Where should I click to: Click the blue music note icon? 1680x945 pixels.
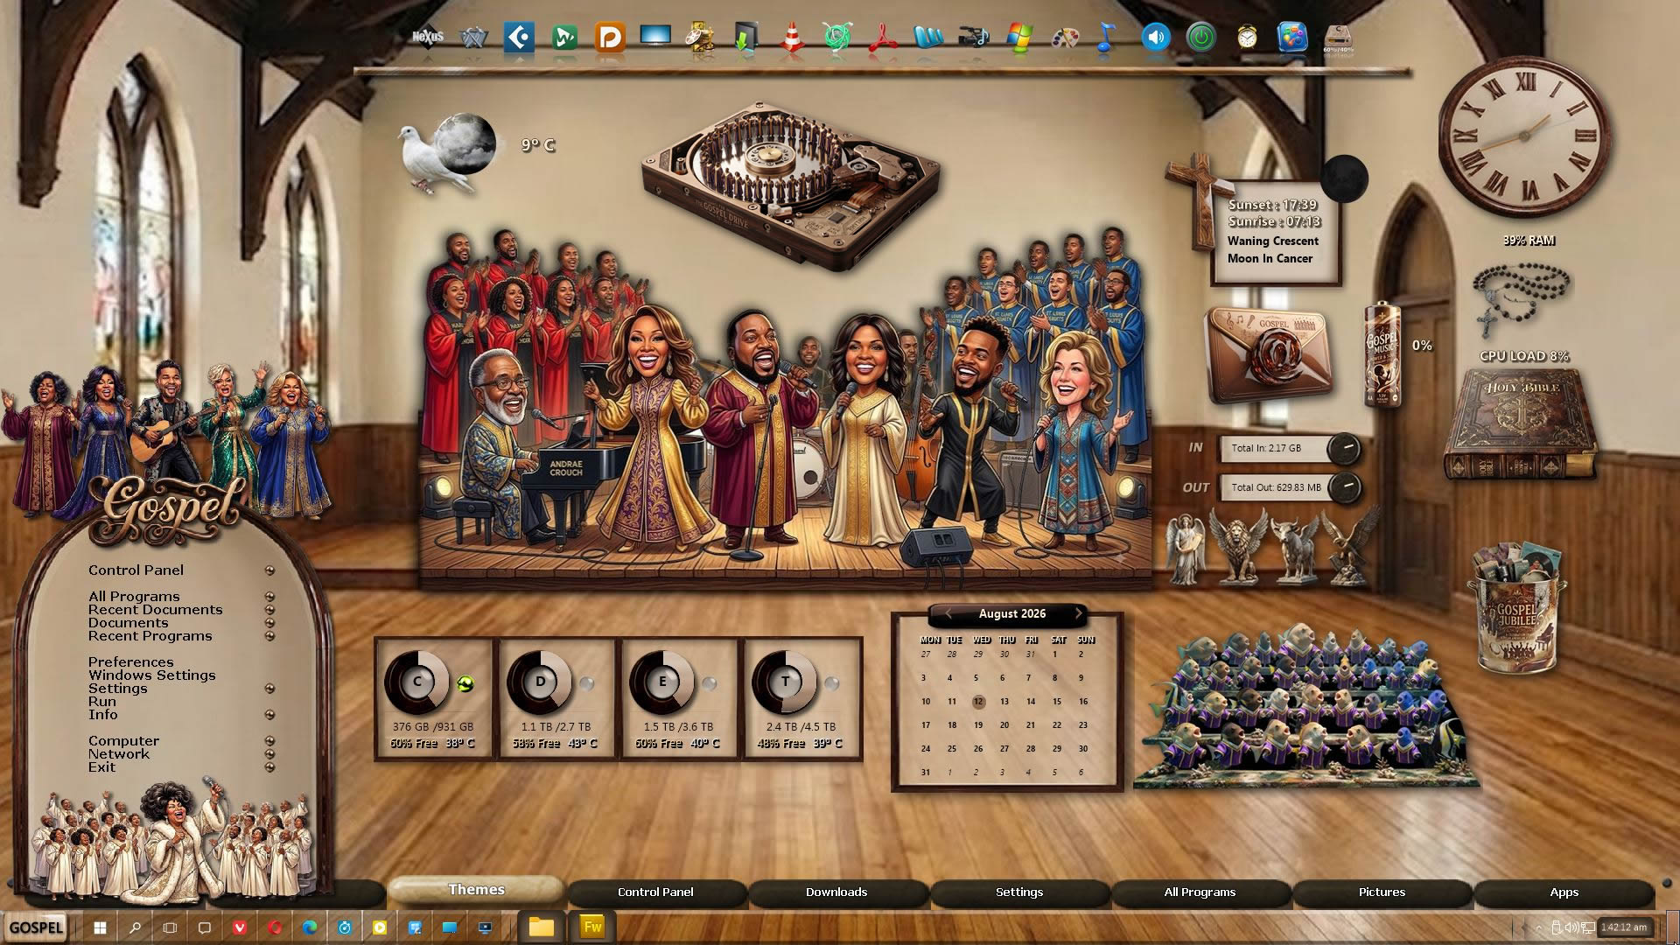[x=1107, y=38]
